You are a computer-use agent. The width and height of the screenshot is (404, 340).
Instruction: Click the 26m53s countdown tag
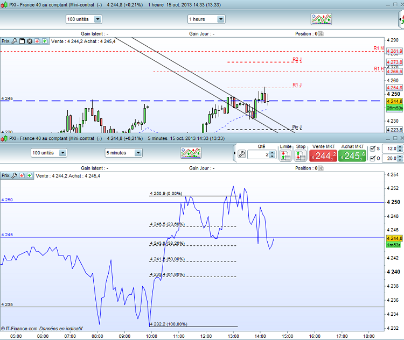(394, 108)
